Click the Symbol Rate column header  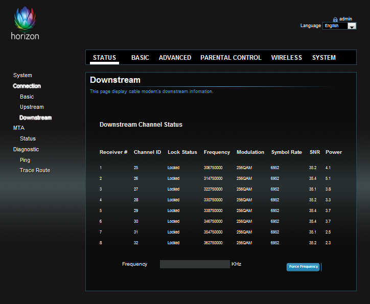(x=287, y=152)
